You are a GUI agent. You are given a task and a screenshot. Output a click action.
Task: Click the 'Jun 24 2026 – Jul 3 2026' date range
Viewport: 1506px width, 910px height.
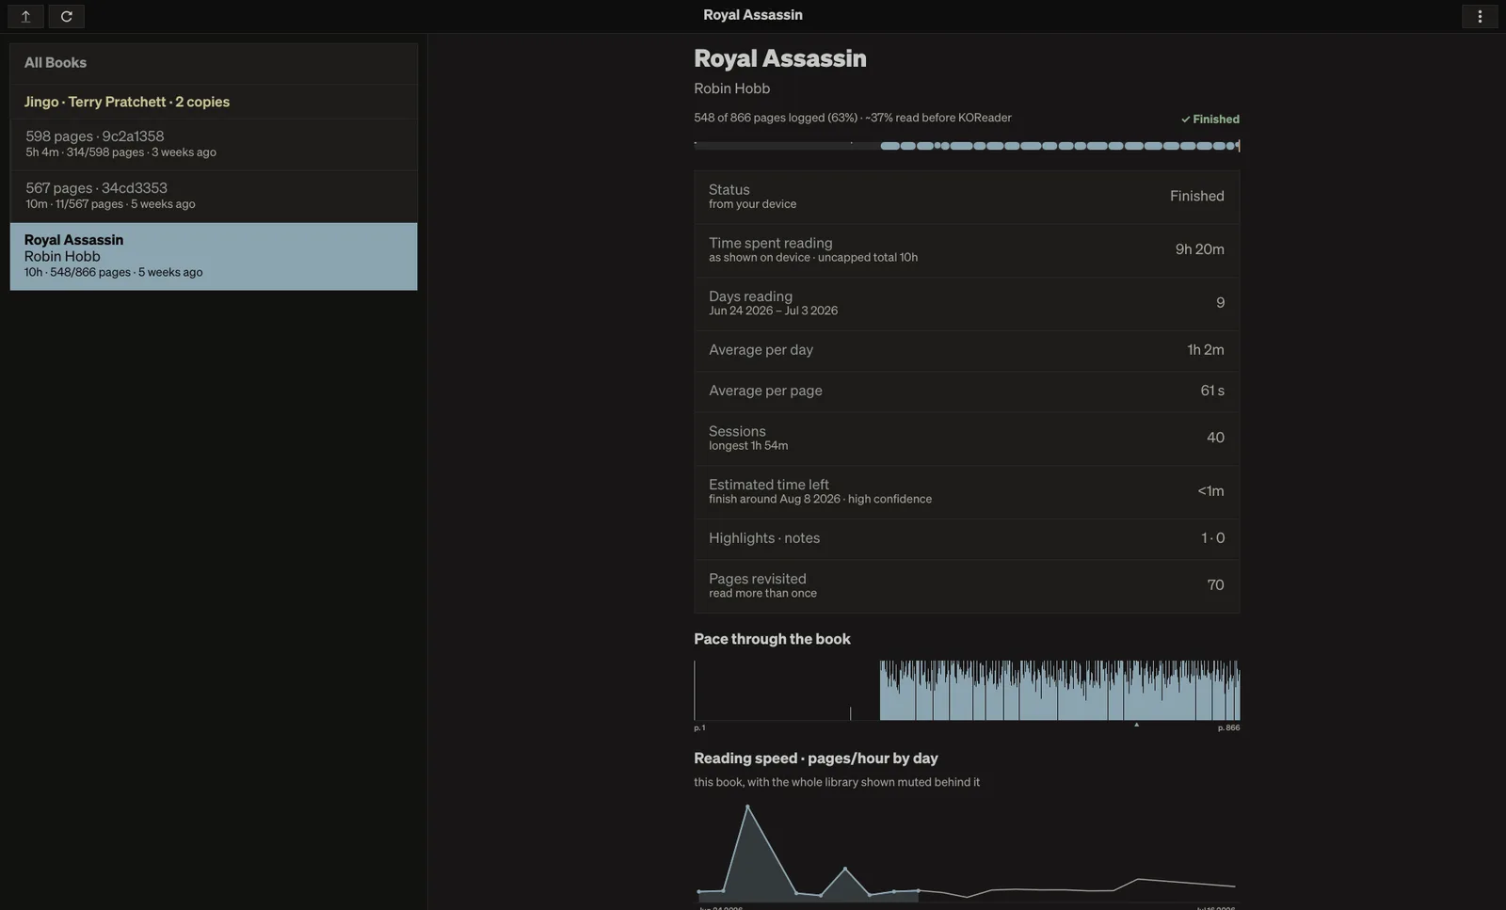pyautogui.click(x=773, y=311)
